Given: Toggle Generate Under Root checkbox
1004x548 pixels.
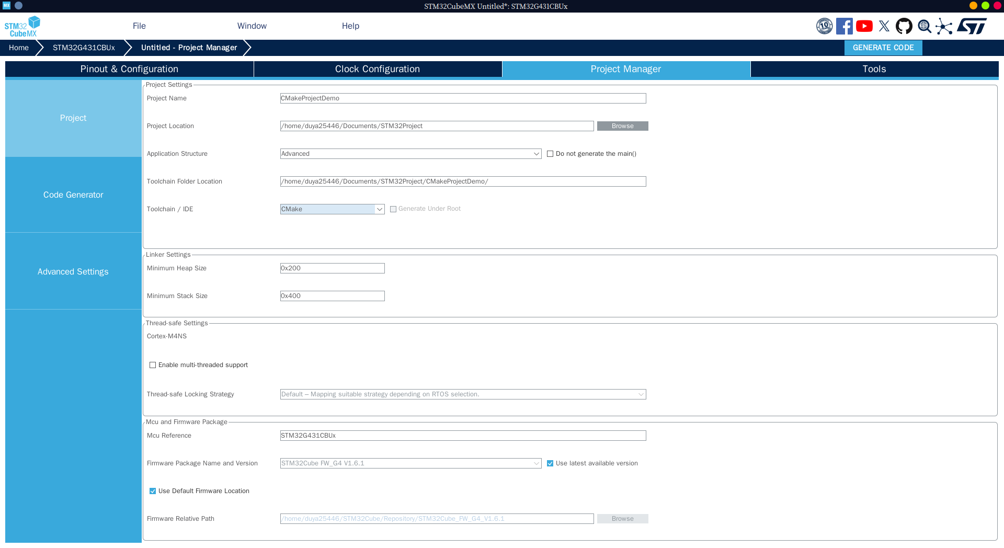Looking at the screenshot, I should point(393,209).
